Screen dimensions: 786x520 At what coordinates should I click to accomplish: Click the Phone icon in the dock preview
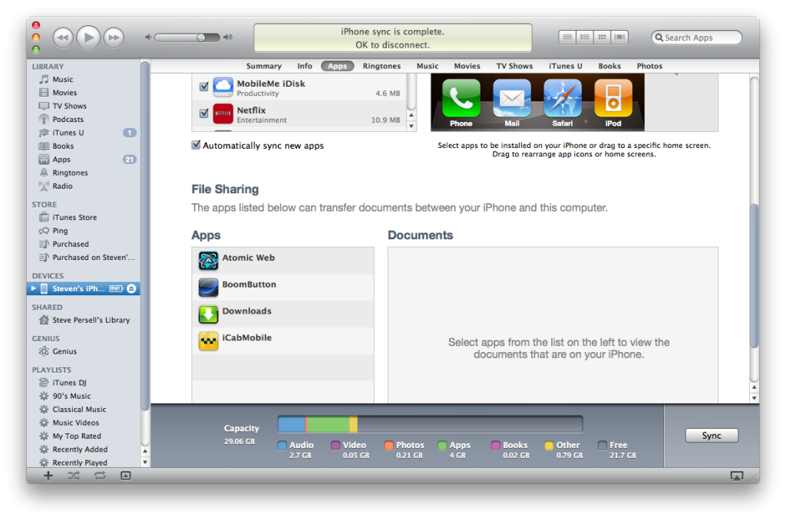pyautogui.click(x=461, y=99)
